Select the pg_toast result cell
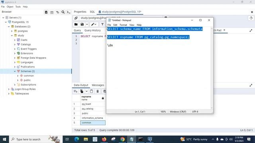Viewport: 255px width, 143px height. pyautogui.click(x=93, y=104)
